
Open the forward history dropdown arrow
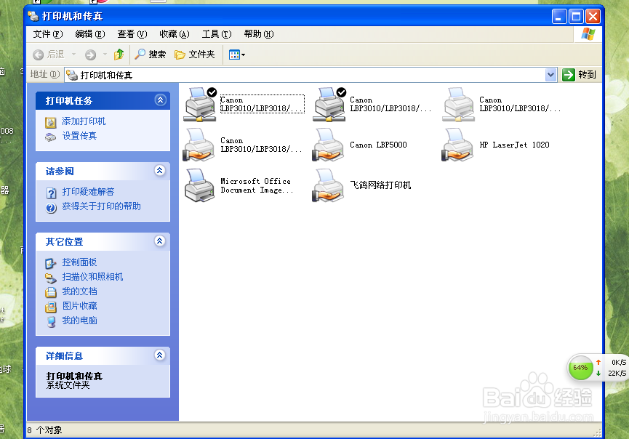tap(105, 55)
